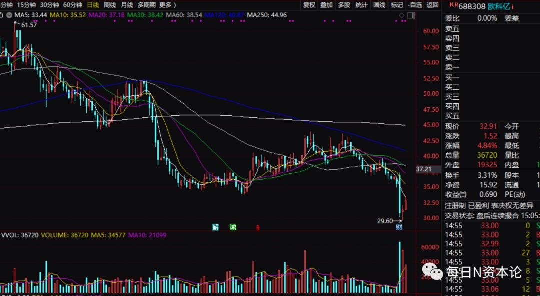
Task: Switch to 15分钟 chart period
Action: pyautogui.click(x=26, y=5)
